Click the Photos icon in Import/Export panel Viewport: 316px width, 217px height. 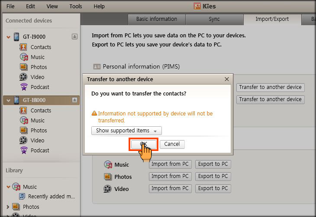108,177
